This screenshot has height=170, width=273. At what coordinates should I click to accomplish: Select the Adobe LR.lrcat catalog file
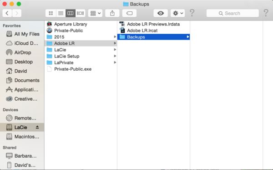[154, 31]
